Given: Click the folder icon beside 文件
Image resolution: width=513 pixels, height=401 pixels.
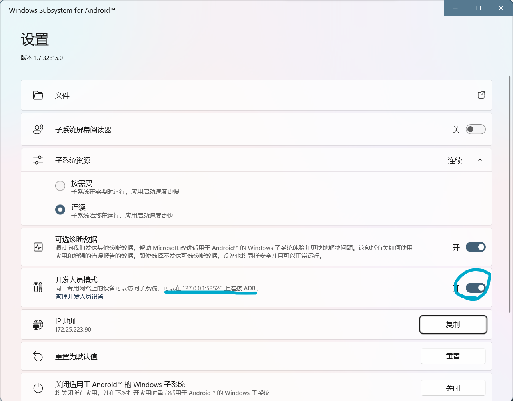Looking at the screenshot, I should (38, 95).
